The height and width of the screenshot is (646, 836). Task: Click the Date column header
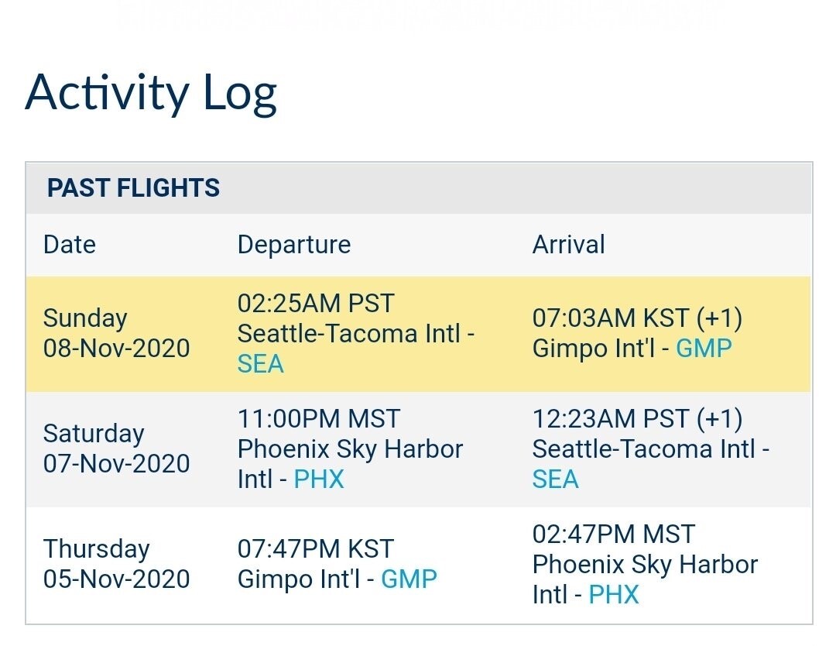pos(70,245)
